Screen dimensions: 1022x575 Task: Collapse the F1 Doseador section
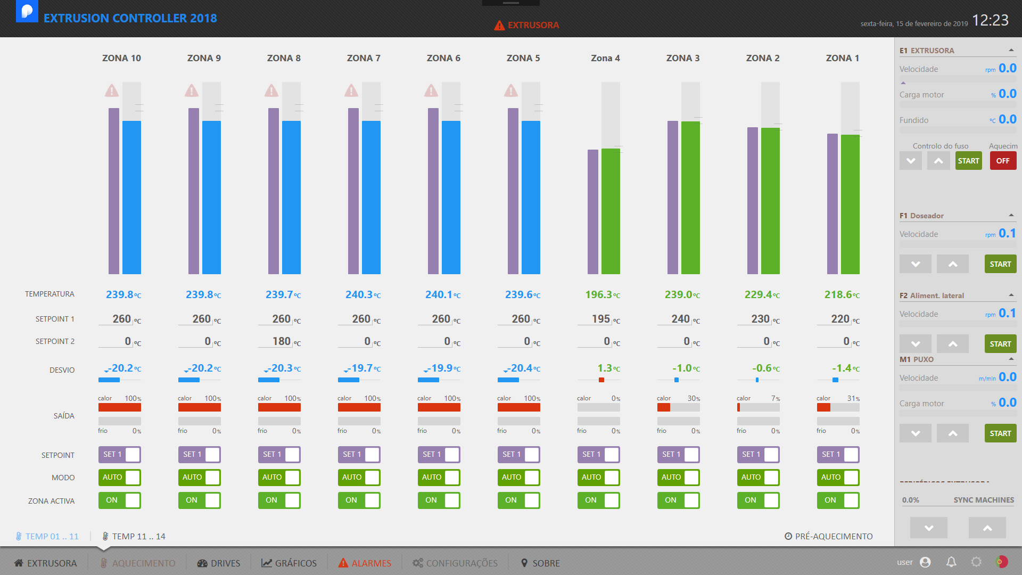coord(1011,215)
